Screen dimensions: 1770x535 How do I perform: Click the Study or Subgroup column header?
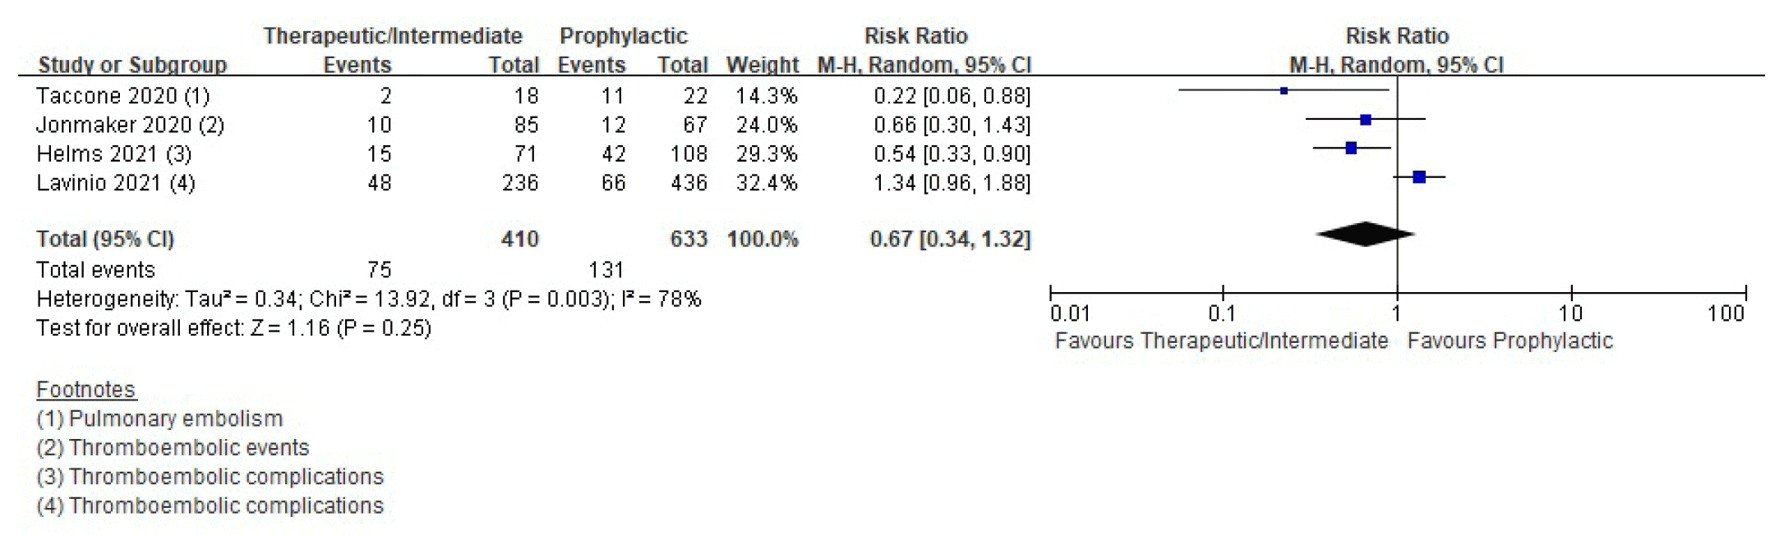click(x=132, y=65)
